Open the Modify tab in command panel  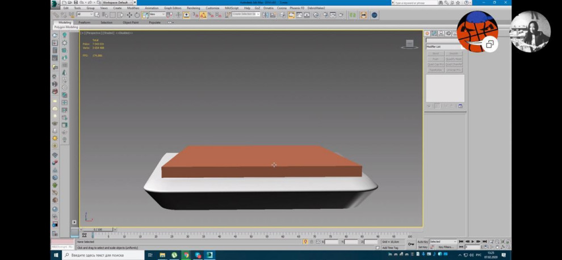pos(434,33)
